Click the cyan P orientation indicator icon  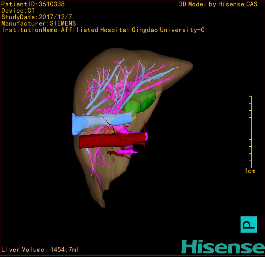(248, 224)
